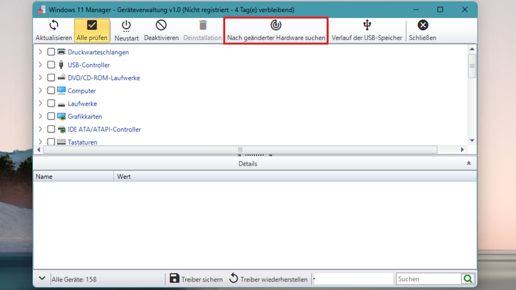Click the Schließen toolbar icon
Viewport: 516px width, 290px height.
[423, 26]
